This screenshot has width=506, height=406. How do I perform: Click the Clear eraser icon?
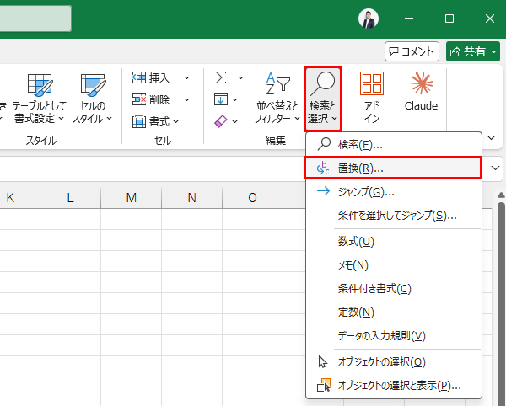click(221, 121)
